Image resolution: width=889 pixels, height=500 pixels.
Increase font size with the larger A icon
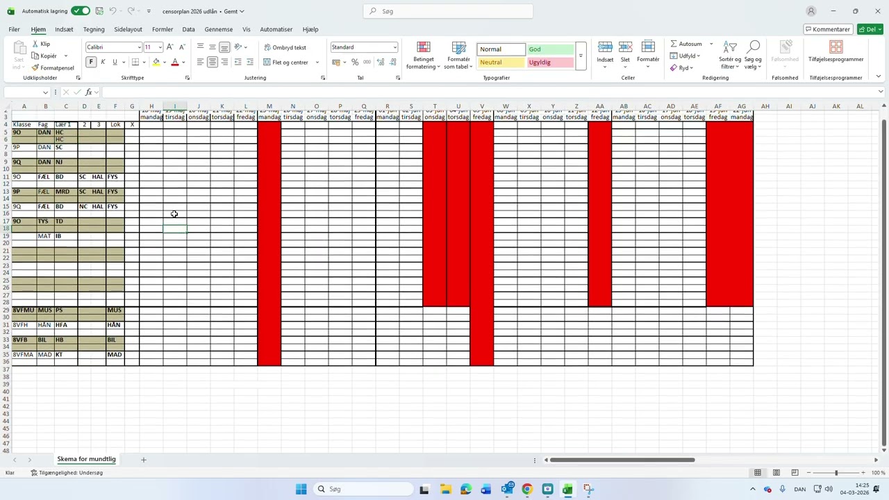pos(171,47)
